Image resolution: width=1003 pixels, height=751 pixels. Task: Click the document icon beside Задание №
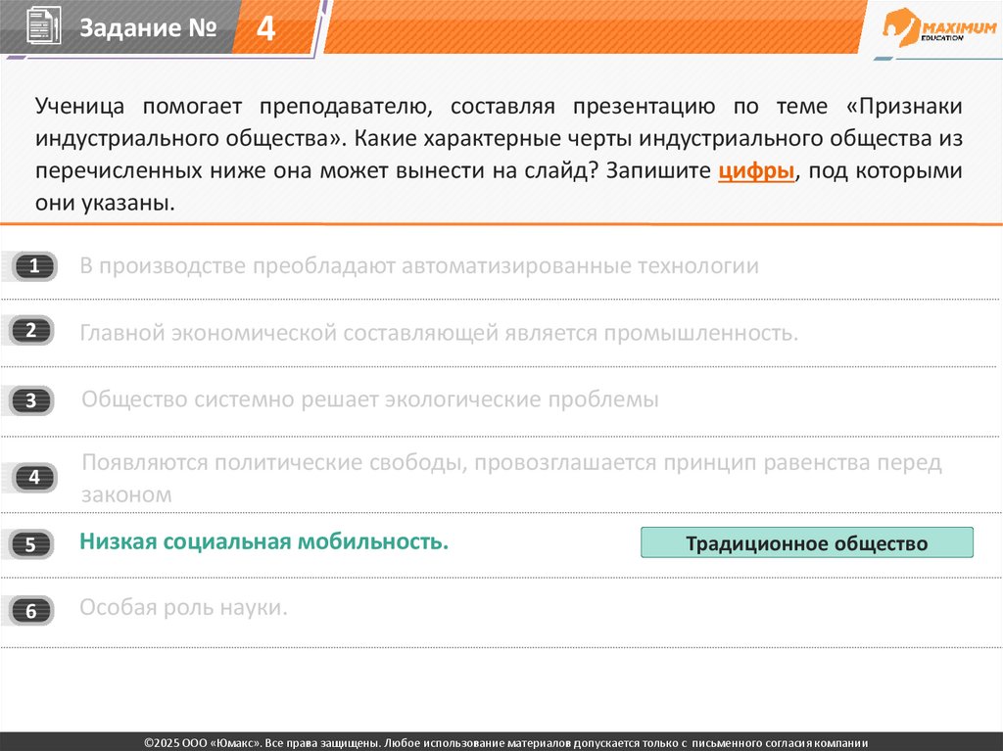[43, 25]
